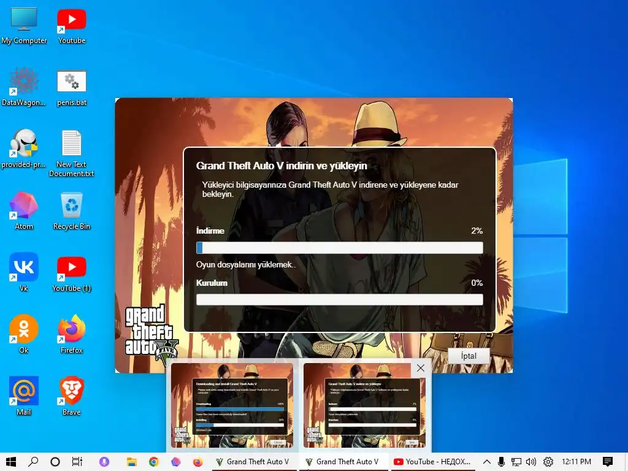Viewport: 628px width, 471px height.
Task: Select the Vk desktop shortcut
Action: pyautogui.click(x=24, y=272)
